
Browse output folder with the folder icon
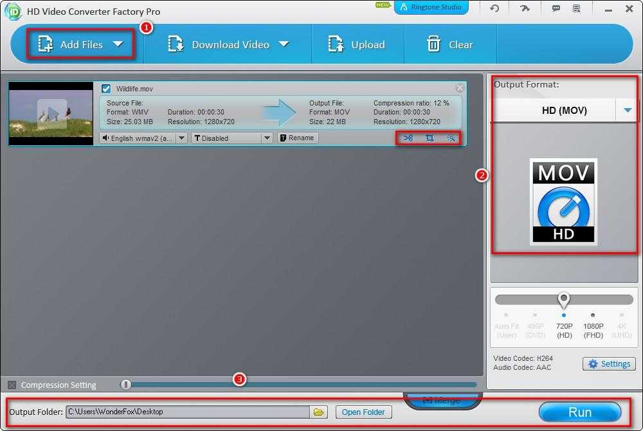(x=319, y=412)
